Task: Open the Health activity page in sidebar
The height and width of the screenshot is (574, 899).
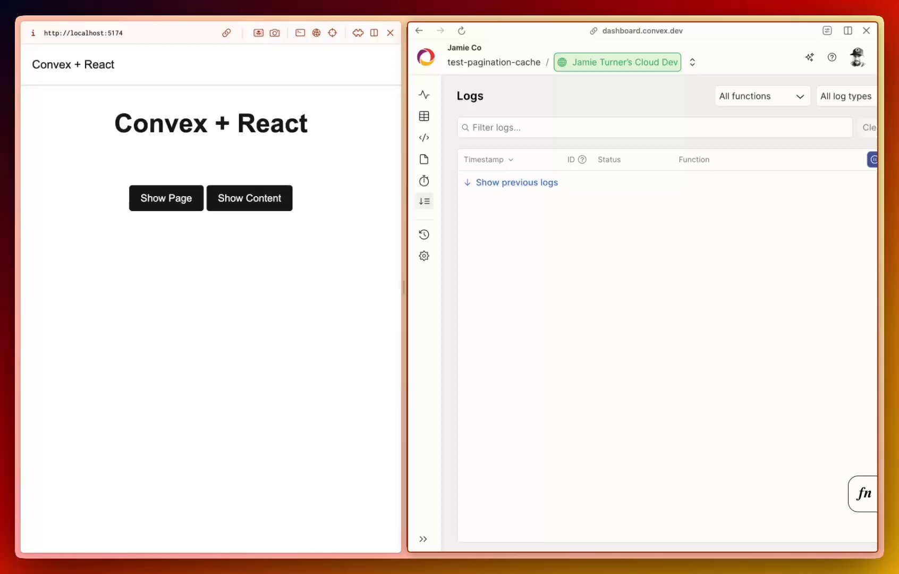Action: (x=424, y=95)
